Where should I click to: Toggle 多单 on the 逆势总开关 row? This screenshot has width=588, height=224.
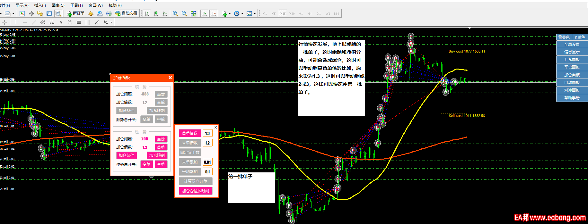click(146, 164)
